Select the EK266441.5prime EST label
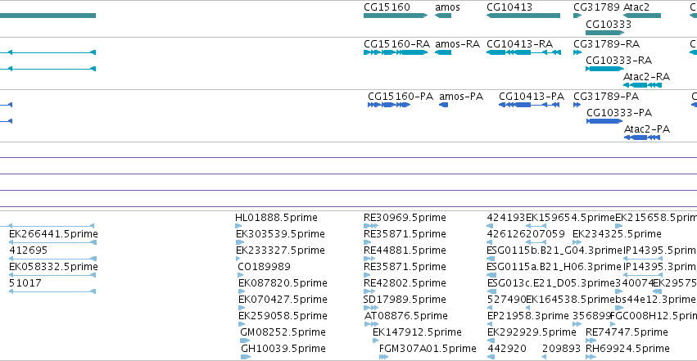Screen dimensions: 697x361 tap(53, 234)
